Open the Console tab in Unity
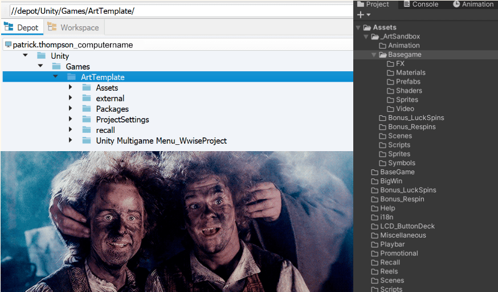 [421, 4]
